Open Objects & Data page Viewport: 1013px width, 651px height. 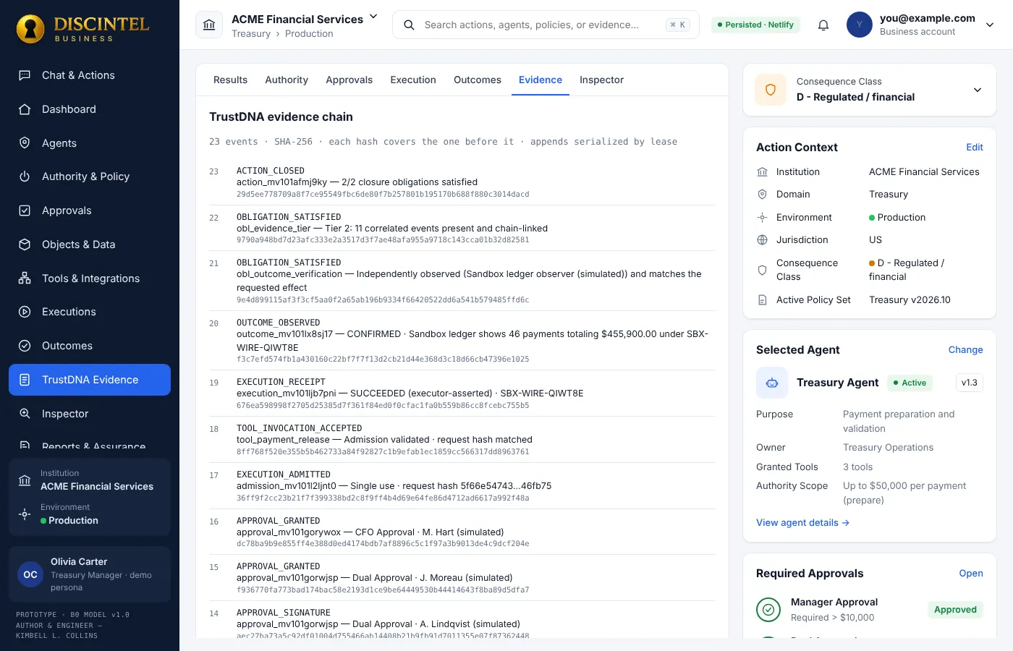tap(90, 244)
